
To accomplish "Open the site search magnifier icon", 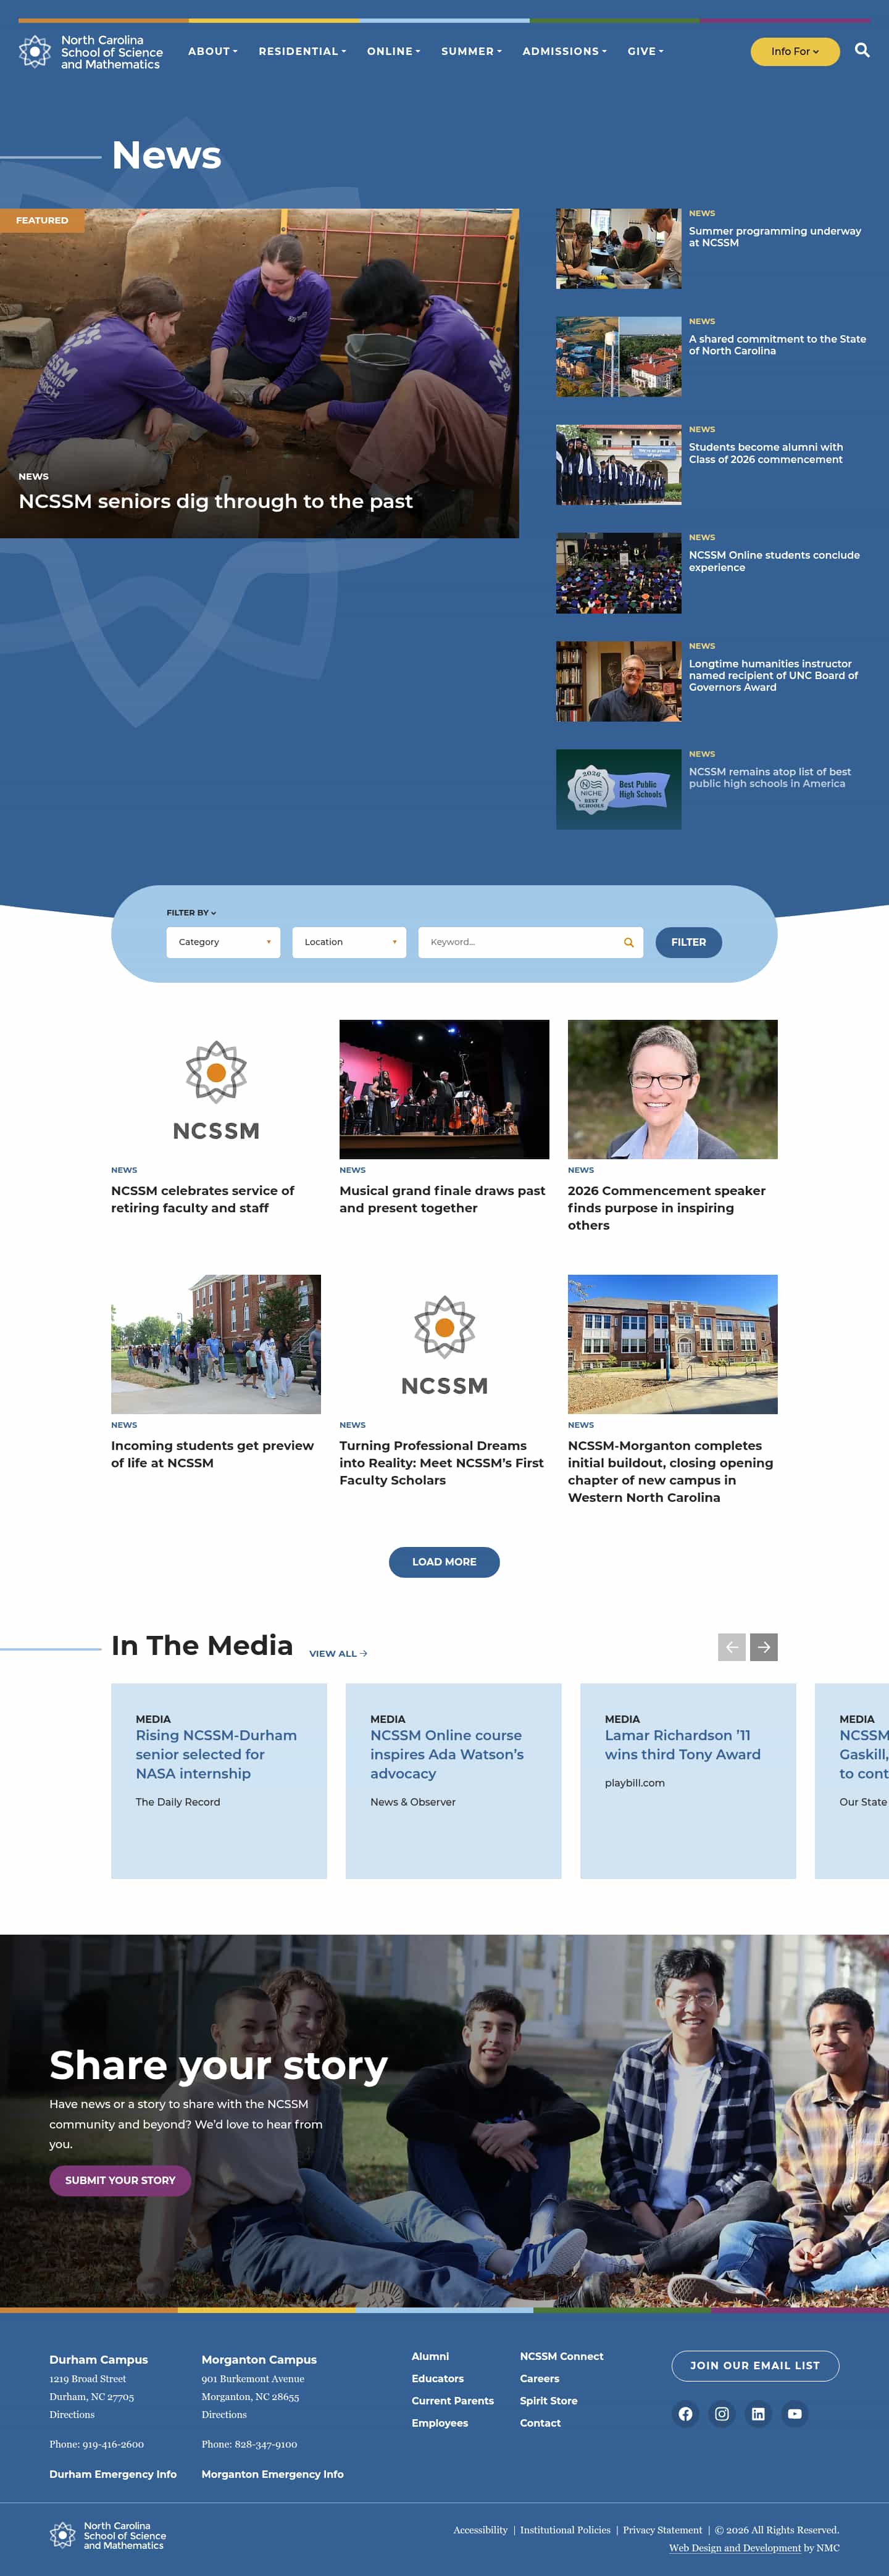I will click(x=862, y=50).
